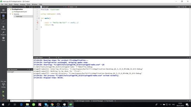
Task: Click the 'Nothing to be done' output line
Action: pos(57,71)
